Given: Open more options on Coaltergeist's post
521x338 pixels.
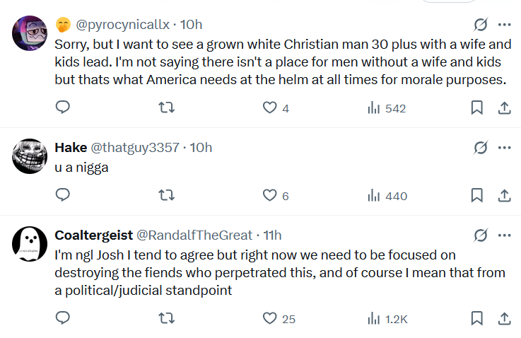Looking at the screenshot, I should point(505,235).
